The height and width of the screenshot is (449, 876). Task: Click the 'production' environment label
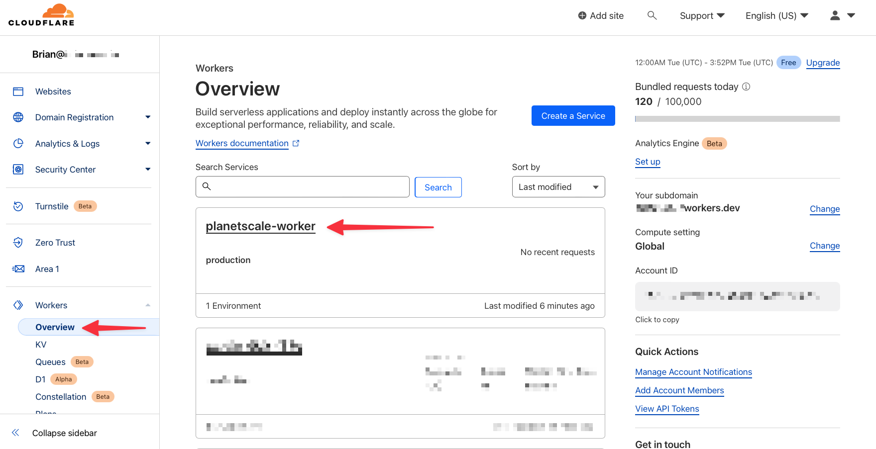(228, 260)
